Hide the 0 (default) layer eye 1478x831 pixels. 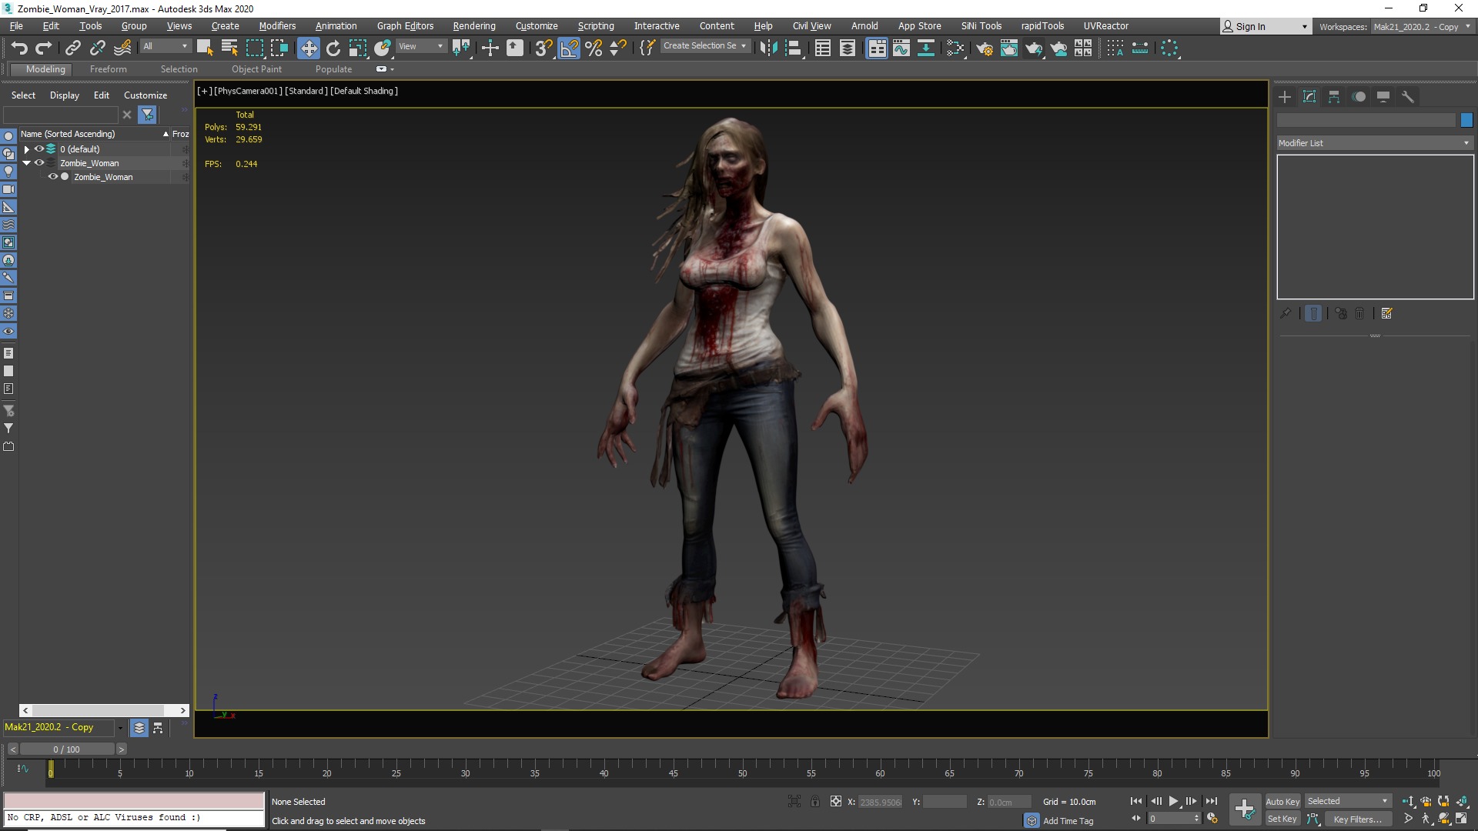tap(38, 149)
